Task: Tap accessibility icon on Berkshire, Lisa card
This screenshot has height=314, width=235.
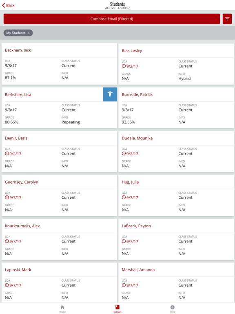Action: tap(110, 94)
